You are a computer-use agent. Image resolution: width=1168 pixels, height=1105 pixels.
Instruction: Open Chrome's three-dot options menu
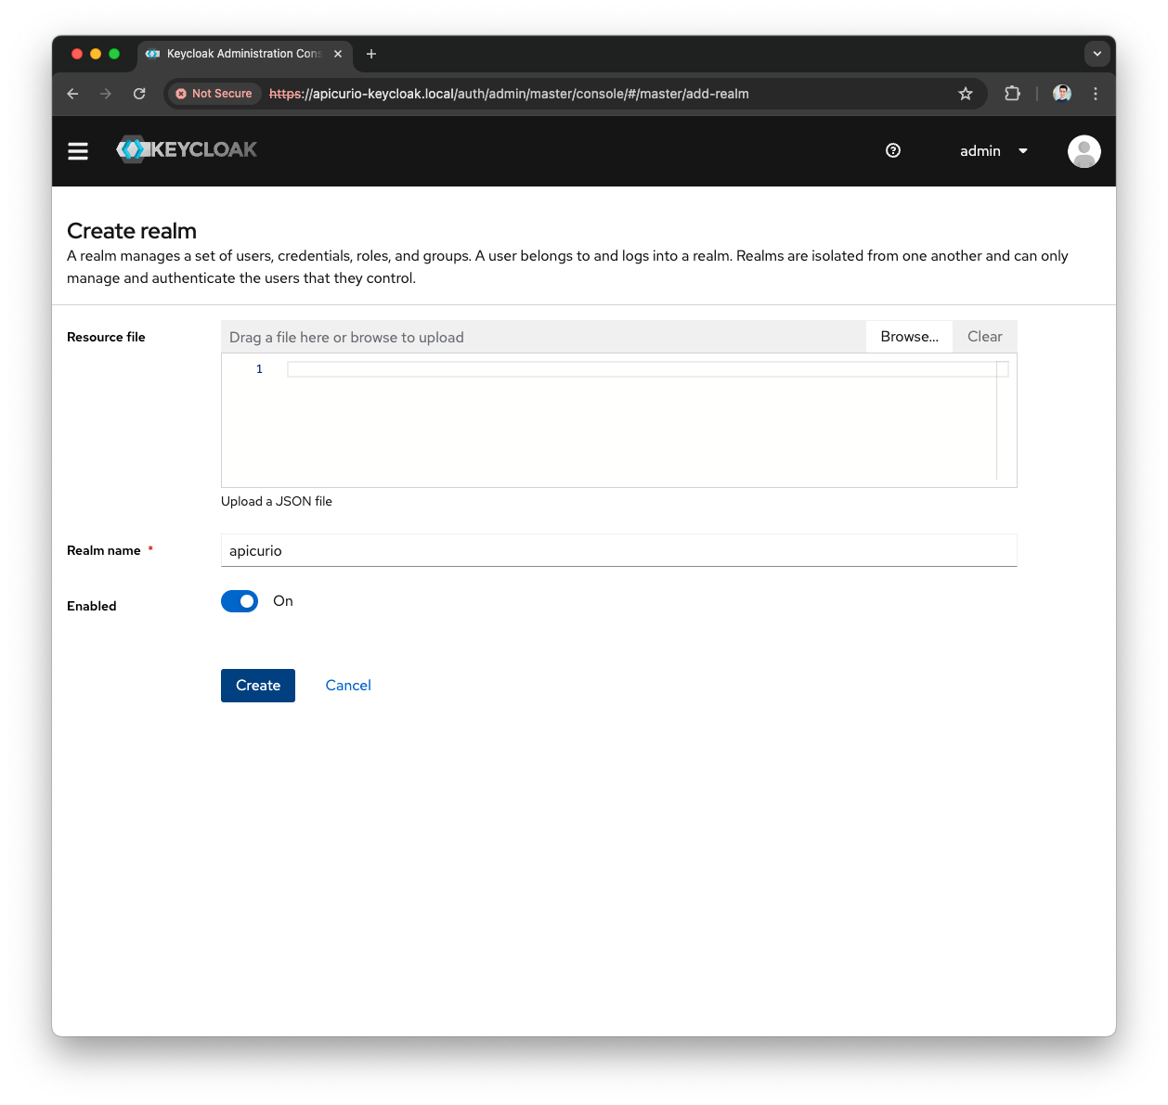[x=1096, y=94]
